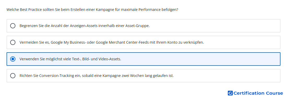This screenshot has height=98, width=287.
Task: Click empty right area of highlighted answer box
Action: [x=201, y=59]
